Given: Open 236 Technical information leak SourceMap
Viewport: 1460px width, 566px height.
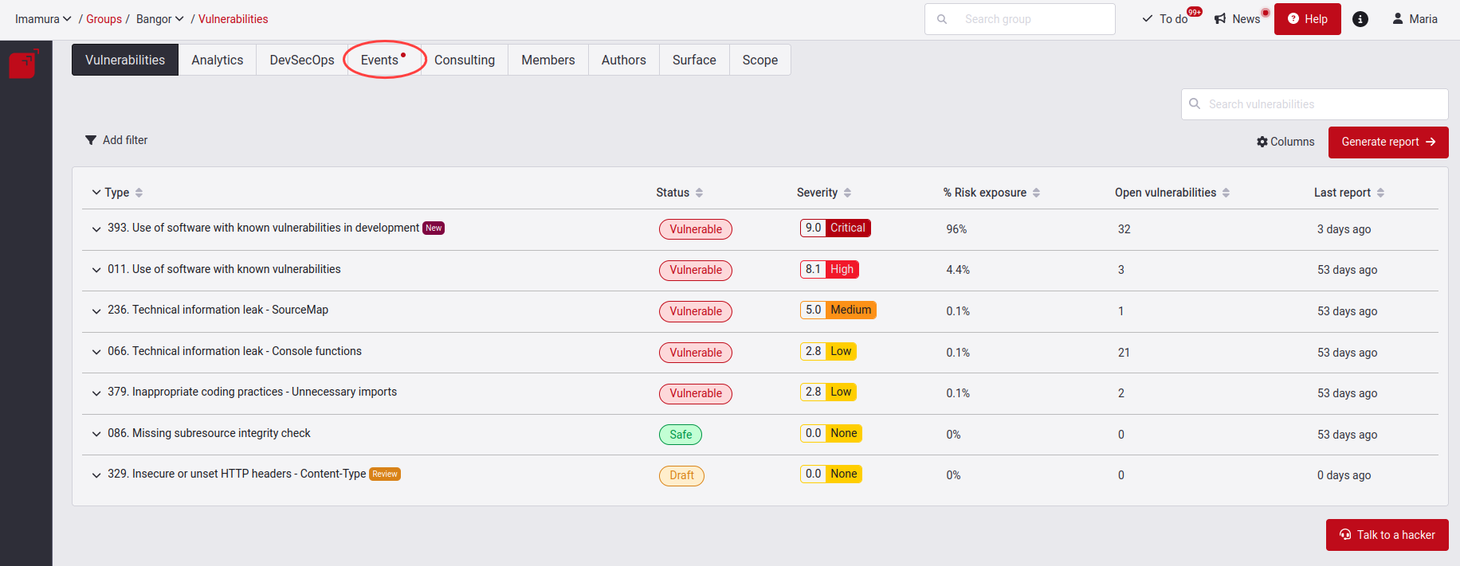Looking at the screenshot, I should tap(218, 310).
